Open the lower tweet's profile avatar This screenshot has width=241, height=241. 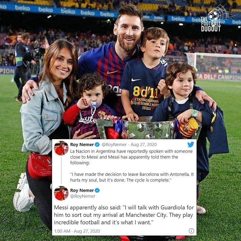(61, 193)
